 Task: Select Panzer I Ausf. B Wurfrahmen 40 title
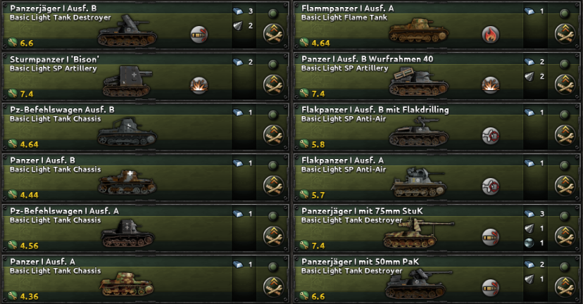pyautogui.click(x=368, y=59)
